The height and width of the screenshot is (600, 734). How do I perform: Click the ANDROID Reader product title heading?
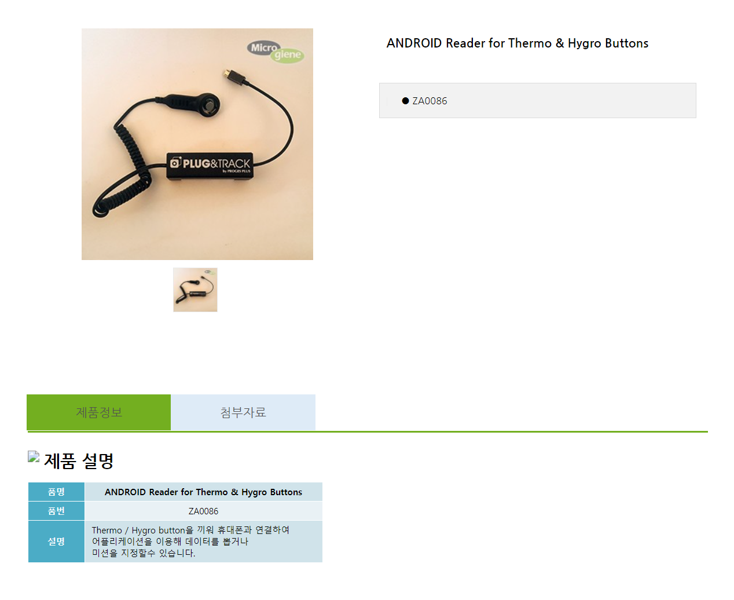[x=518, y=43]
